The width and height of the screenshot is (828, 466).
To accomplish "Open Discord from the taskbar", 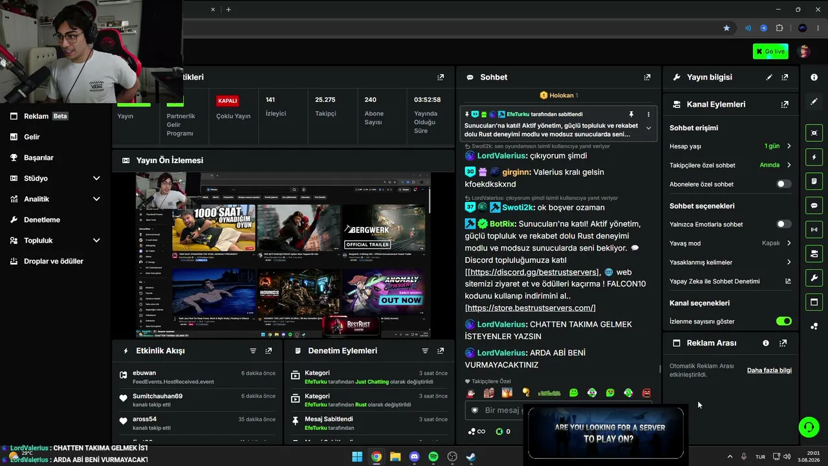I will [x=415, y=457].
